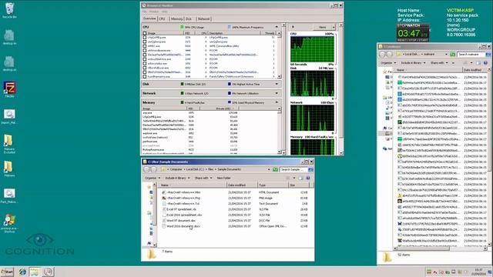This screenshot has width=493, height=277.
Task: Expand the Network section in Resource Monitor
Action: point(277,93)
